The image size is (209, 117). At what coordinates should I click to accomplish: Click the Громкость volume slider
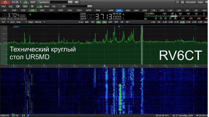(x=61, y=2)
